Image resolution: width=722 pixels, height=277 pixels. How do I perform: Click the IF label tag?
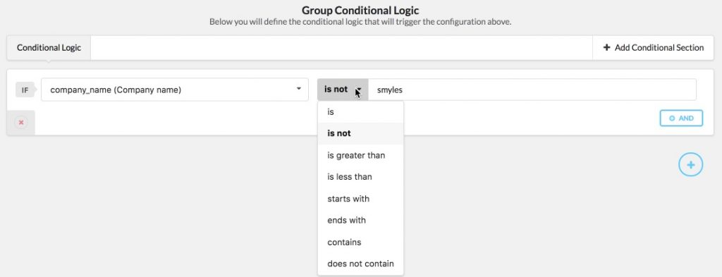[26, 90]
